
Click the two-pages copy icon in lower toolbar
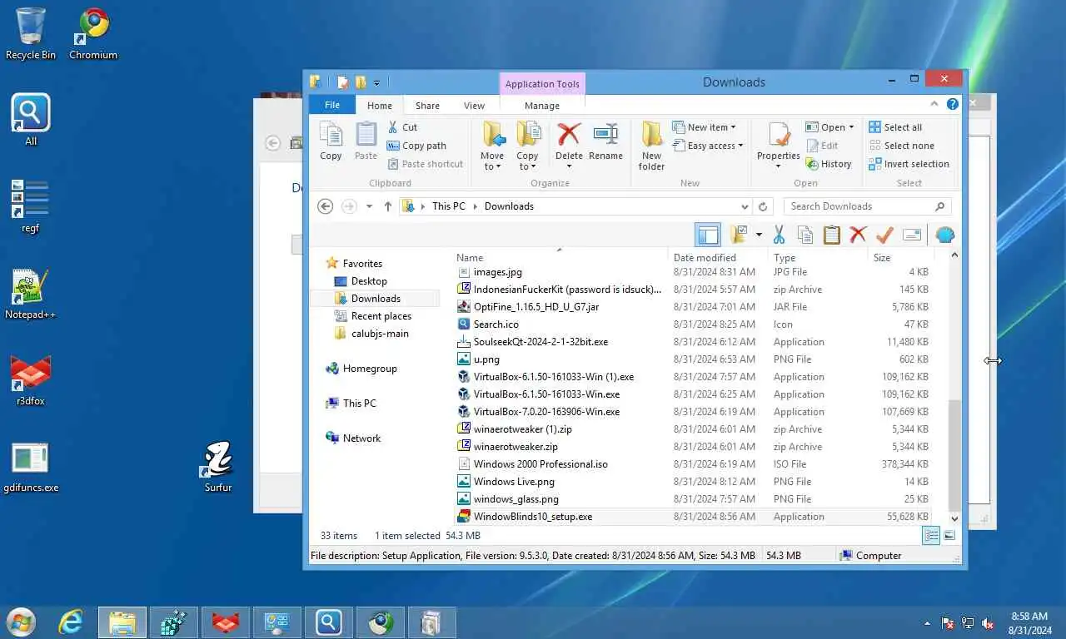(x=805, y=235)
